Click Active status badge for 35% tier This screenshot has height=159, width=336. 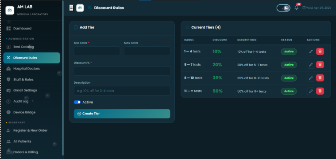coord(289,78)
